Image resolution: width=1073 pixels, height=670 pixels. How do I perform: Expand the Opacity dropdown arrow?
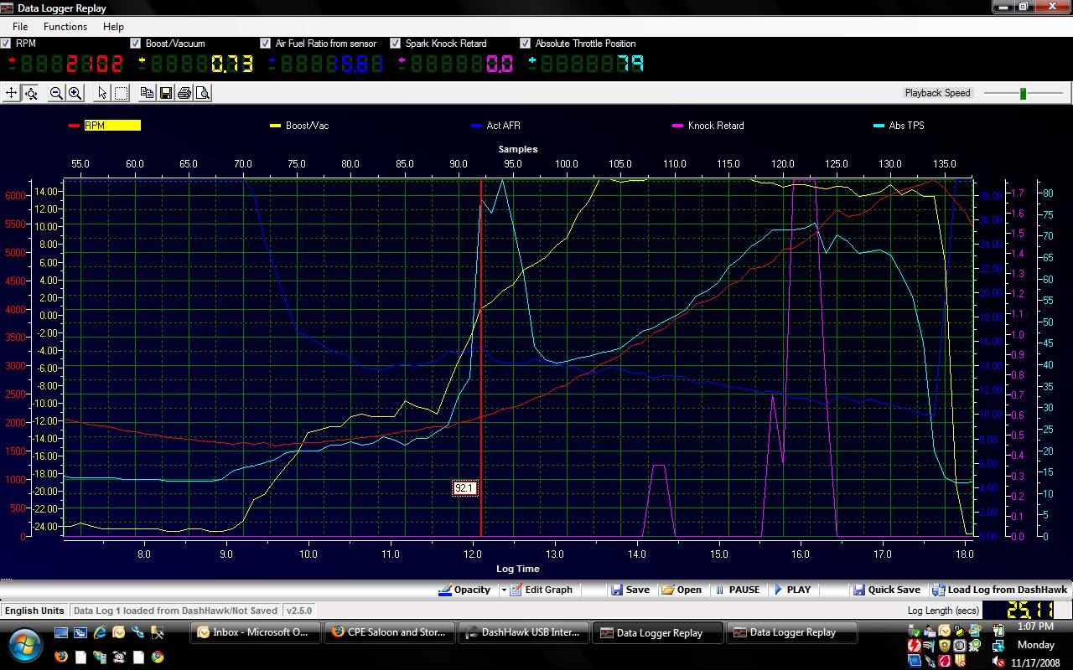point(503,590)
